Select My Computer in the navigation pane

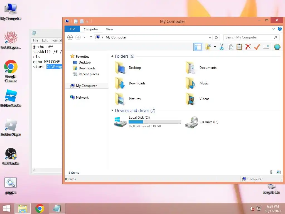click(x=86, y=86)
